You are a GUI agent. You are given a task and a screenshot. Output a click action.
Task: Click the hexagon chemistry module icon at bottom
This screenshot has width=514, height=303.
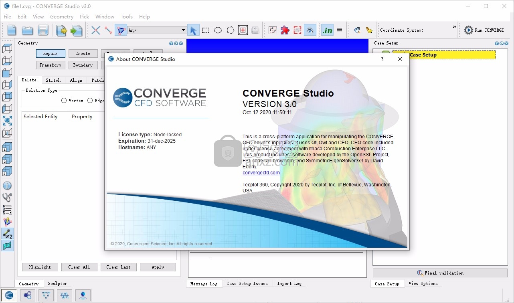point(28,295)
